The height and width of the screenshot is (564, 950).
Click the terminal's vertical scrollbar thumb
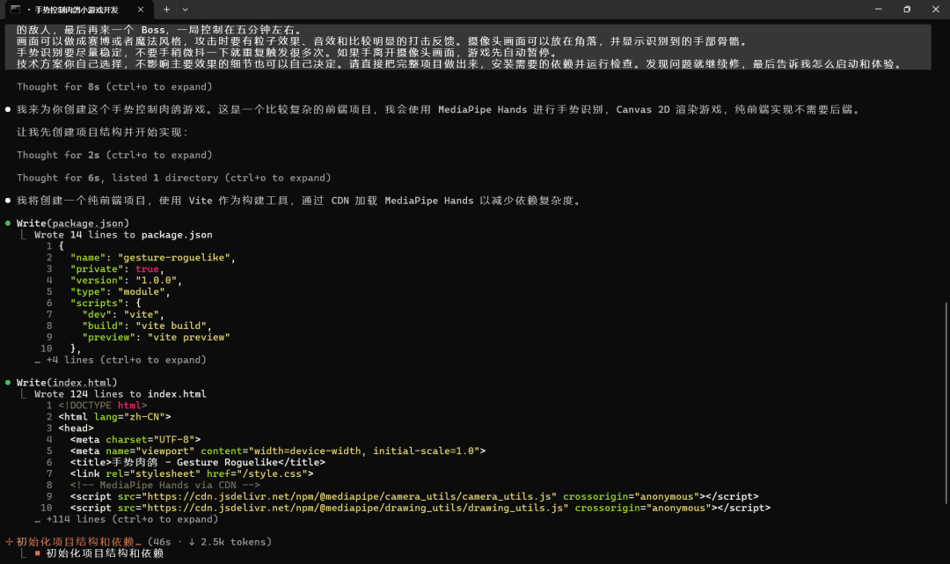tap(946, 403)
